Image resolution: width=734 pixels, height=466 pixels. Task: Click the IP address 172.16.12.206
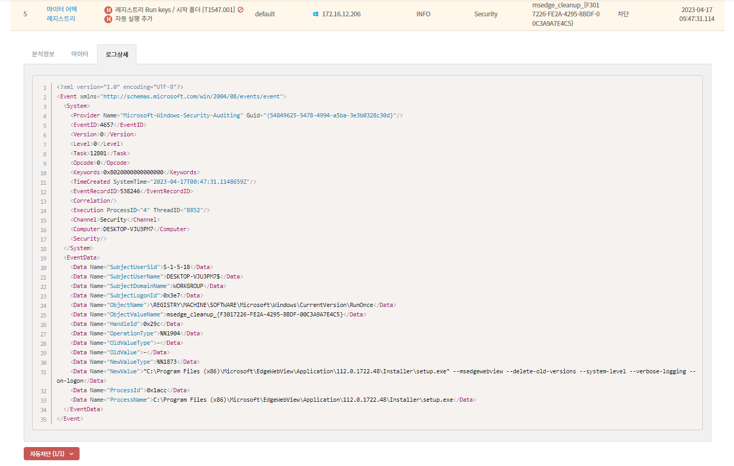[x=341, y=14]
